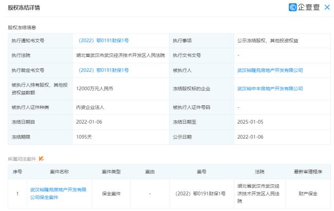
Task: Click the 内资企业法人 value
Action: [x=90, y=107]
